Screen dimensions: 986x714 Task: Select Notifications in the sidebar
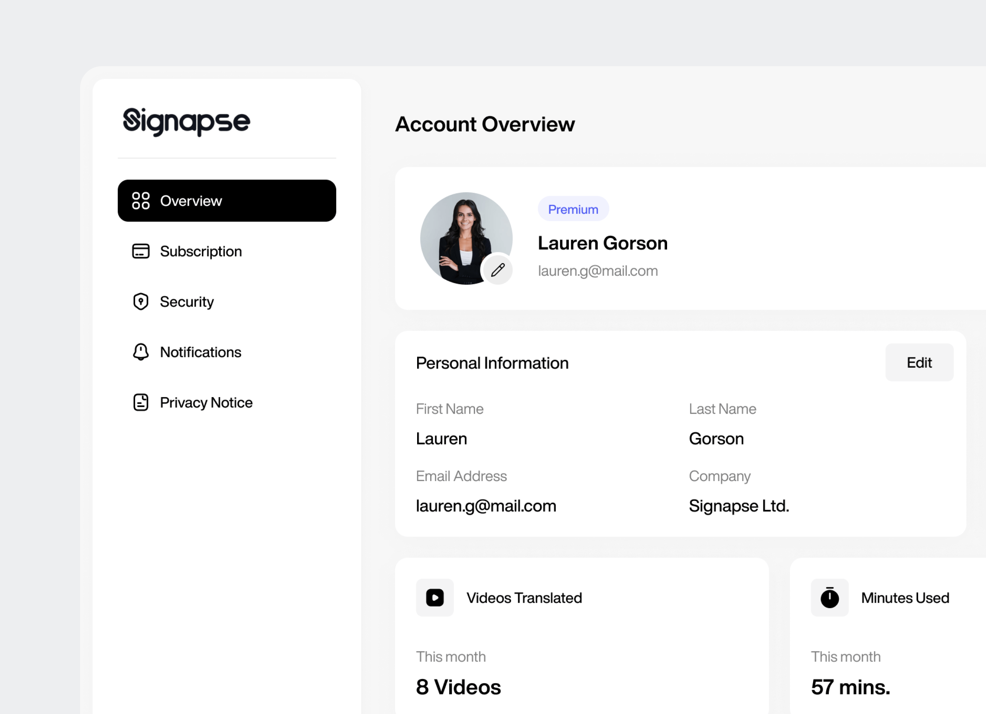pos(227,352)
